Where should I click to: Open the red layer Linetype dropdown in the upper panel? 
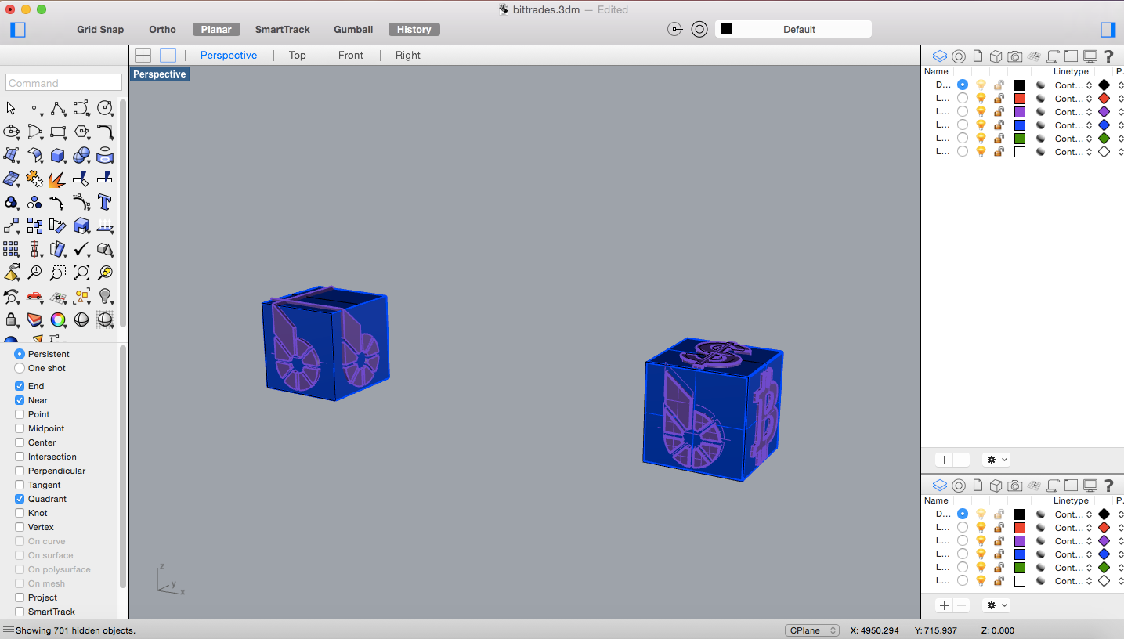tap(1073, 99)
